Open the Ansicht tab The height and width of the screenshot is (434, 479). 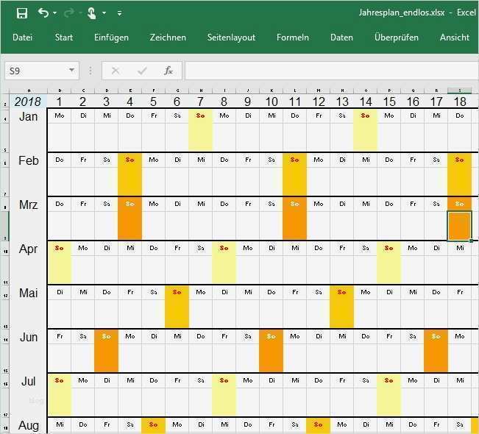click(455, 38)
